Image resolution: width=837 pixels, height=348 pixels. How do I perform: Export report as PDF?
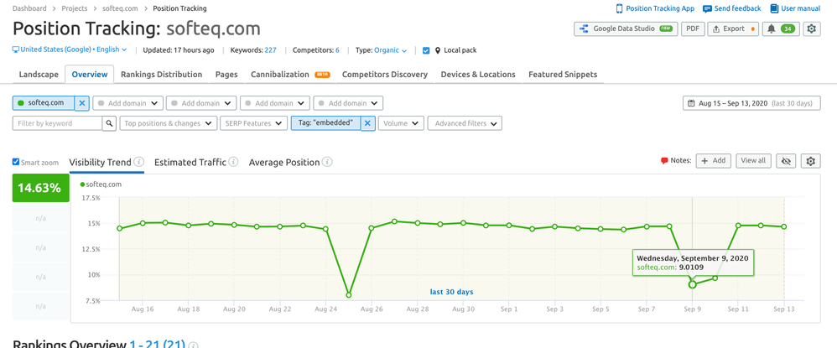[693, 29]
